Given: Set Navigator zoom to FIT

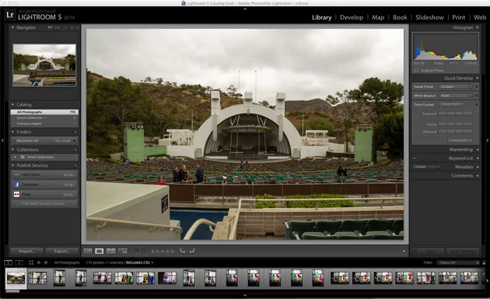Looking at the screenshot, I should point(50,27).
